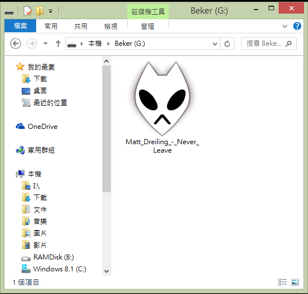Select the foobar2000 file thumbnail
This screenshot has width=308, height=294.
[x=162, y=98]
